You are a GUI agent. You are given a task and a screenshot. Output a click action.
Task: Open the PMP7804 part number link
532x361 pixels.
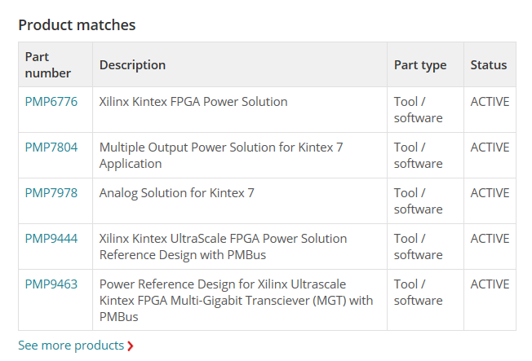(x=51, y=147)
